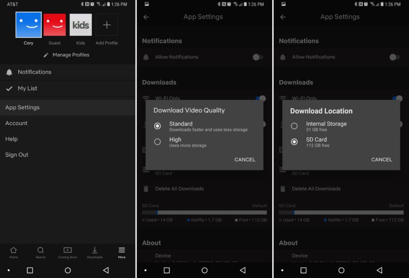Viewport: 409px width, 278px height.
Task: Tap recent apps square in middle phone
Action: tap(166, 270)
